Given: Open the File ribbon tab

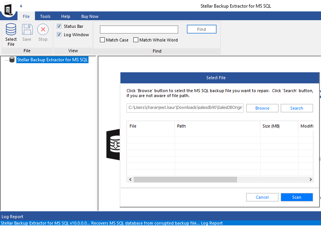Looking at the screenshot, I should [26, 16].
